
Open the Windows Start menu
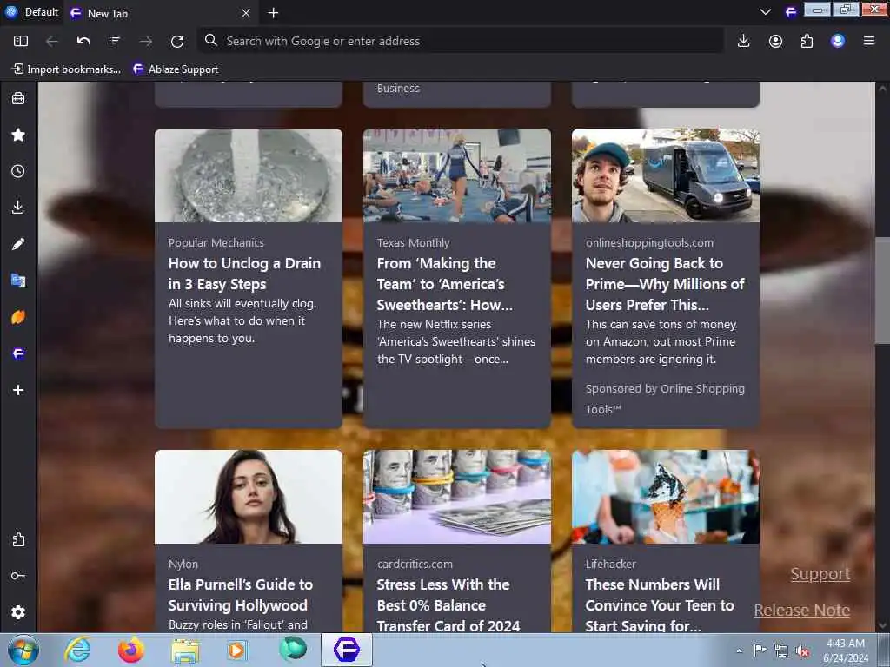click(23, 650)
